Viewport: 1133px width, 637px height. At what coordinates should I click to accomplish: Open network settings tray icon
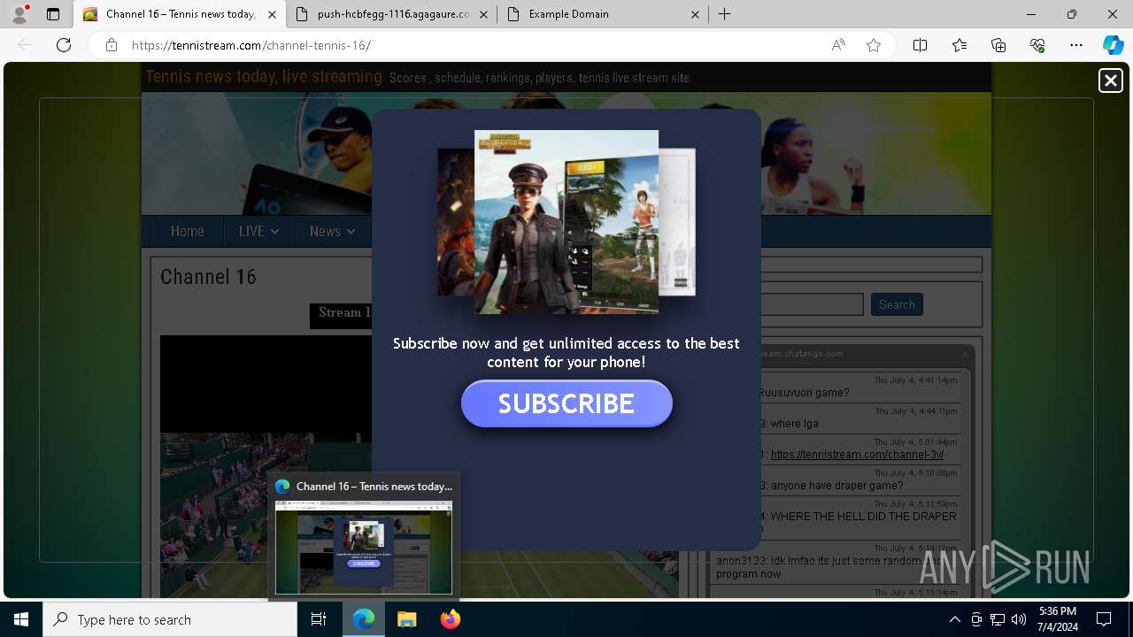[998, 619]
